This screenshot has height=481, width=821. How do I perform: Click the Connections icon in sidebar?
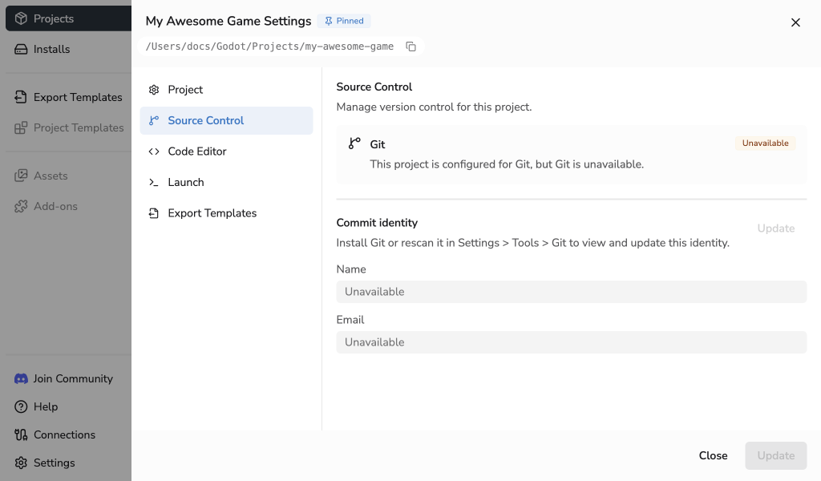point(21,435)
